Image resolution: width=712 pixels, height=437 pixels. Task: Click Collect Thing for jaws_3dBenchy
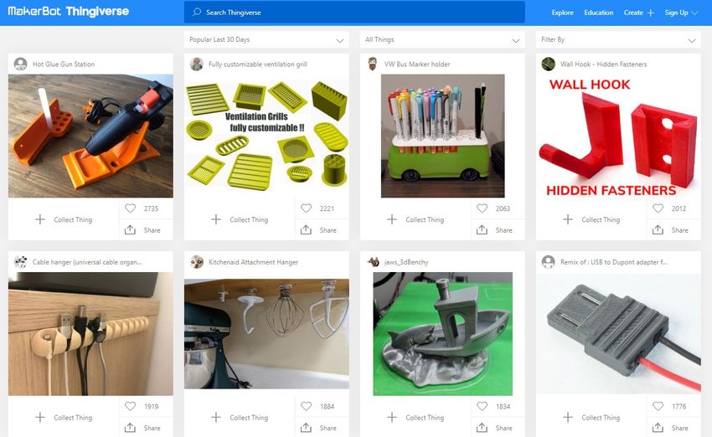tap(415, 418)
